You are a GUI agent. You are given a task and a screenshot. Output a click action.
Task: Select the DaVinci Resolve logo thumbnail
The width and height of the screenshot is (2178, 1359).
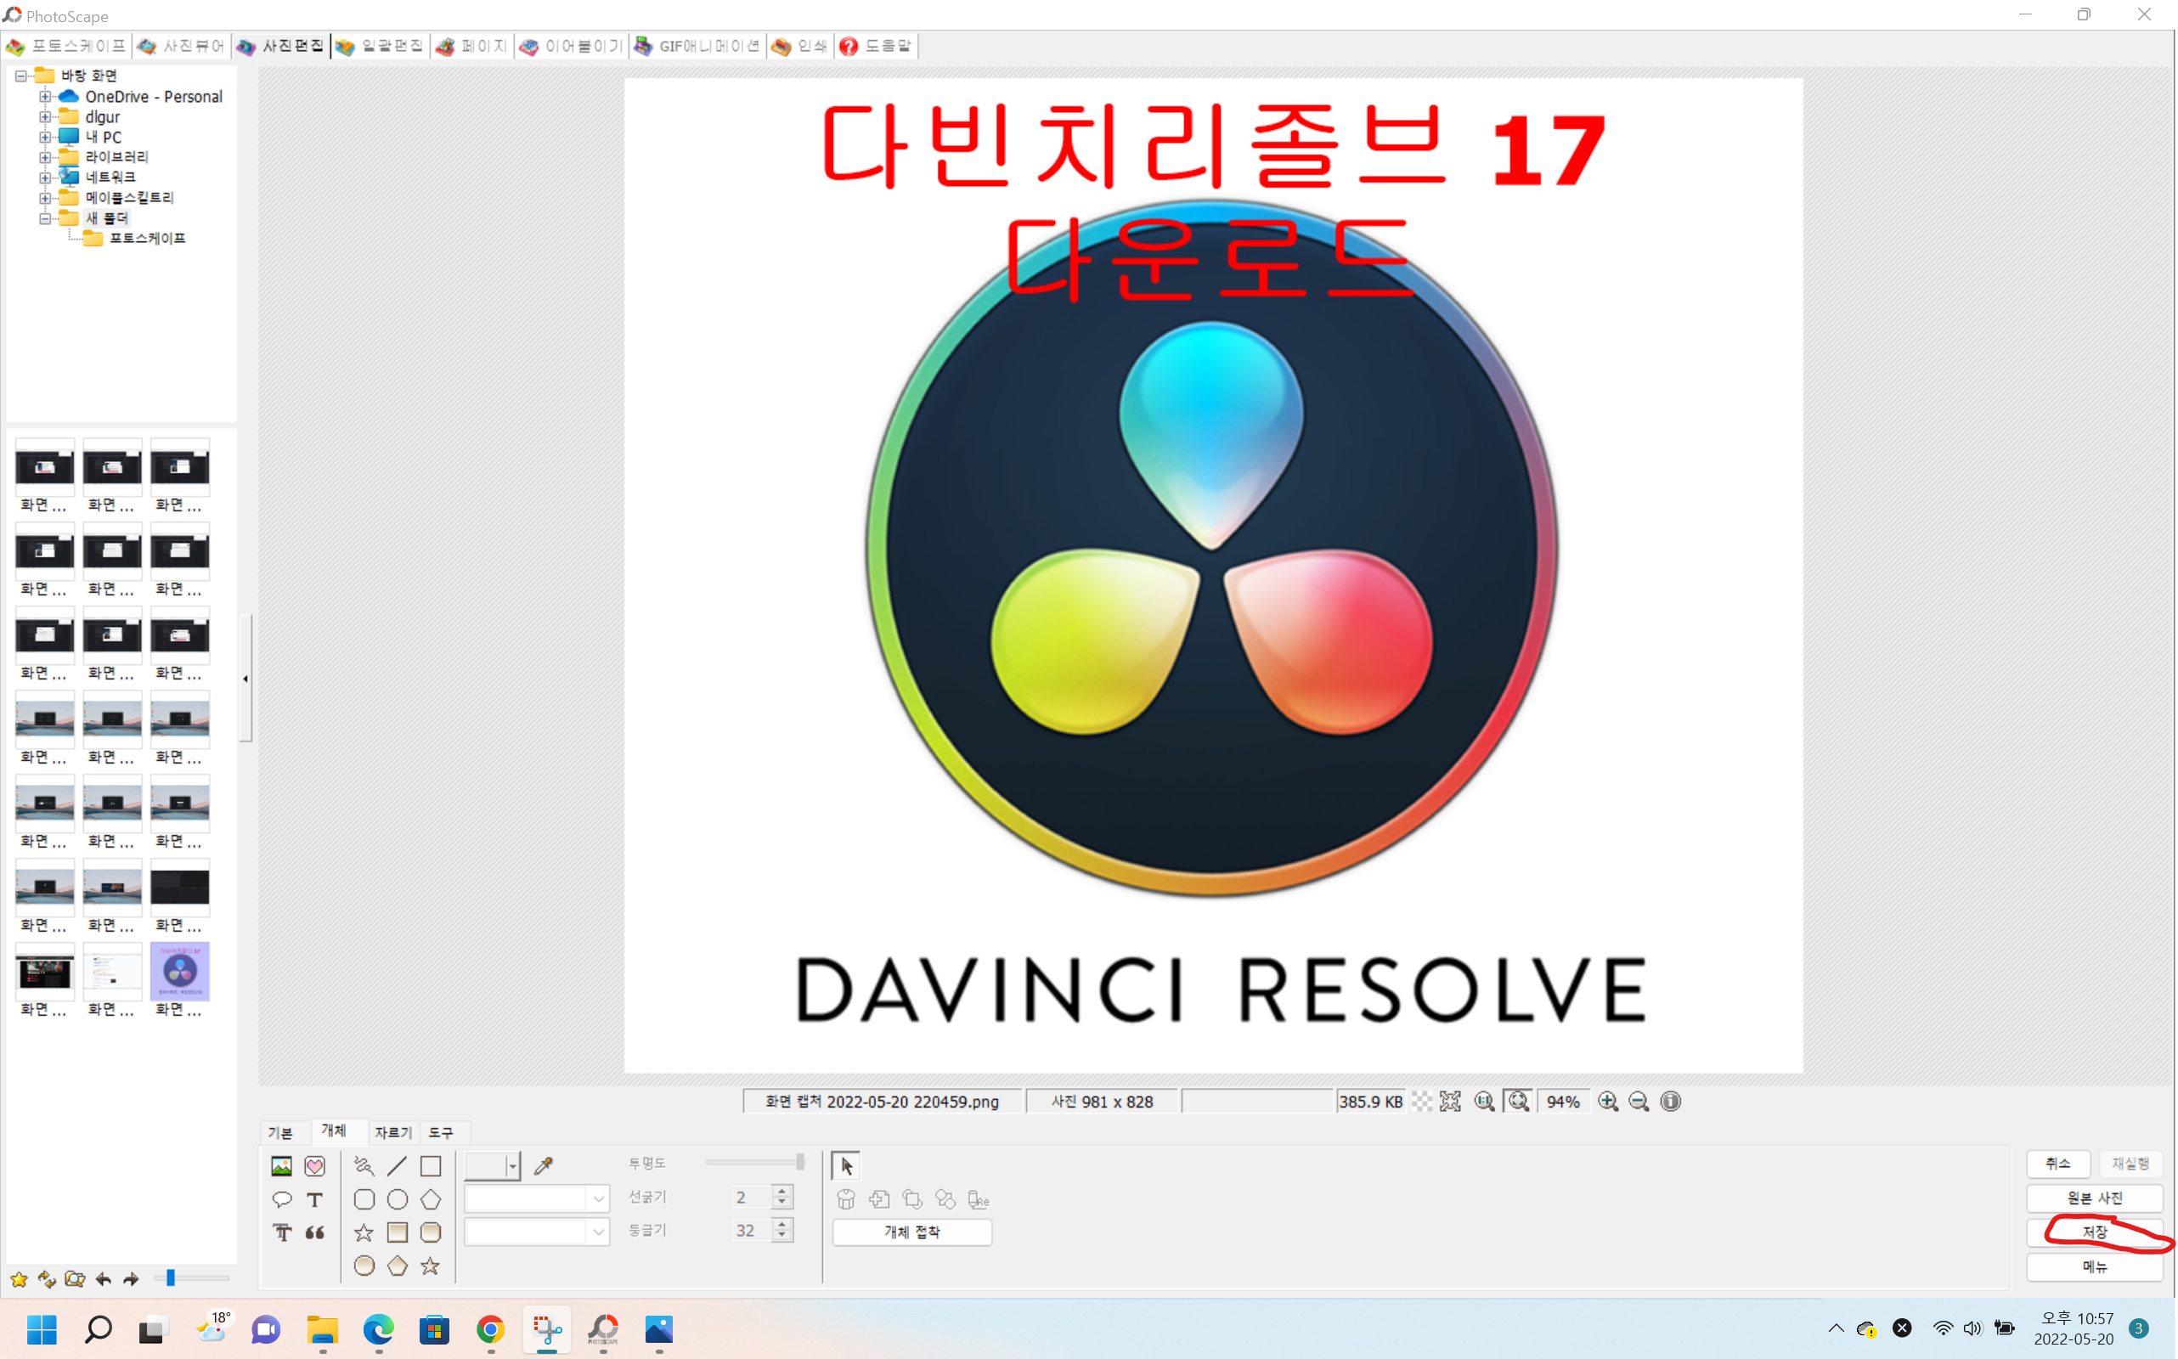180,972
